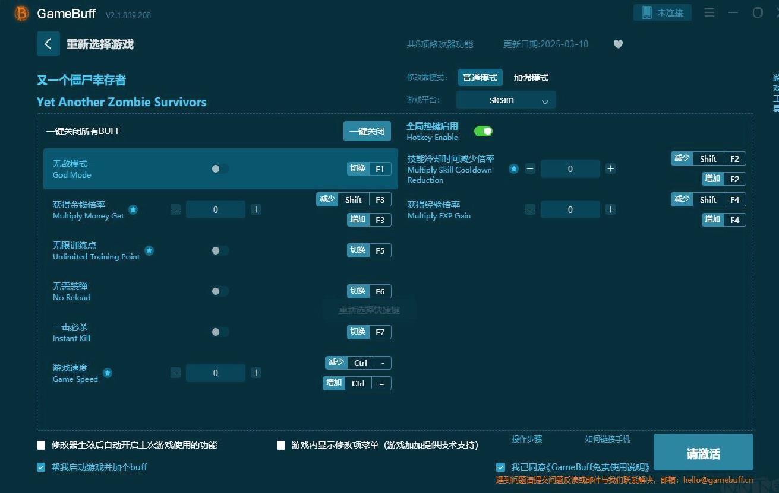Click Unlimited Training Point F5 hotkey button
The image size is (779, 493).
coord(369,250)
